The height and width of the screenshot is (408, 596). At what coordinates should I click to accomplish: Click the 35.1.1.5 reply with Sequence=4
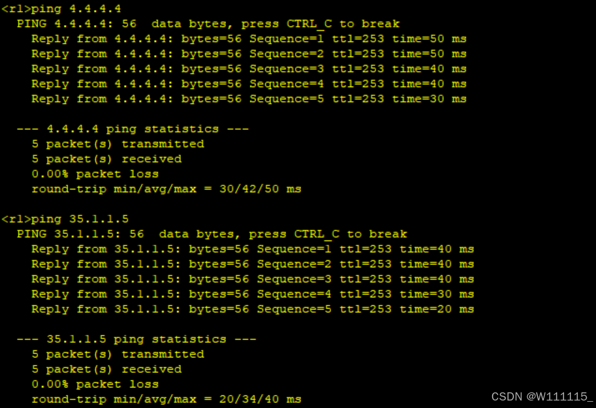(253, 294)
